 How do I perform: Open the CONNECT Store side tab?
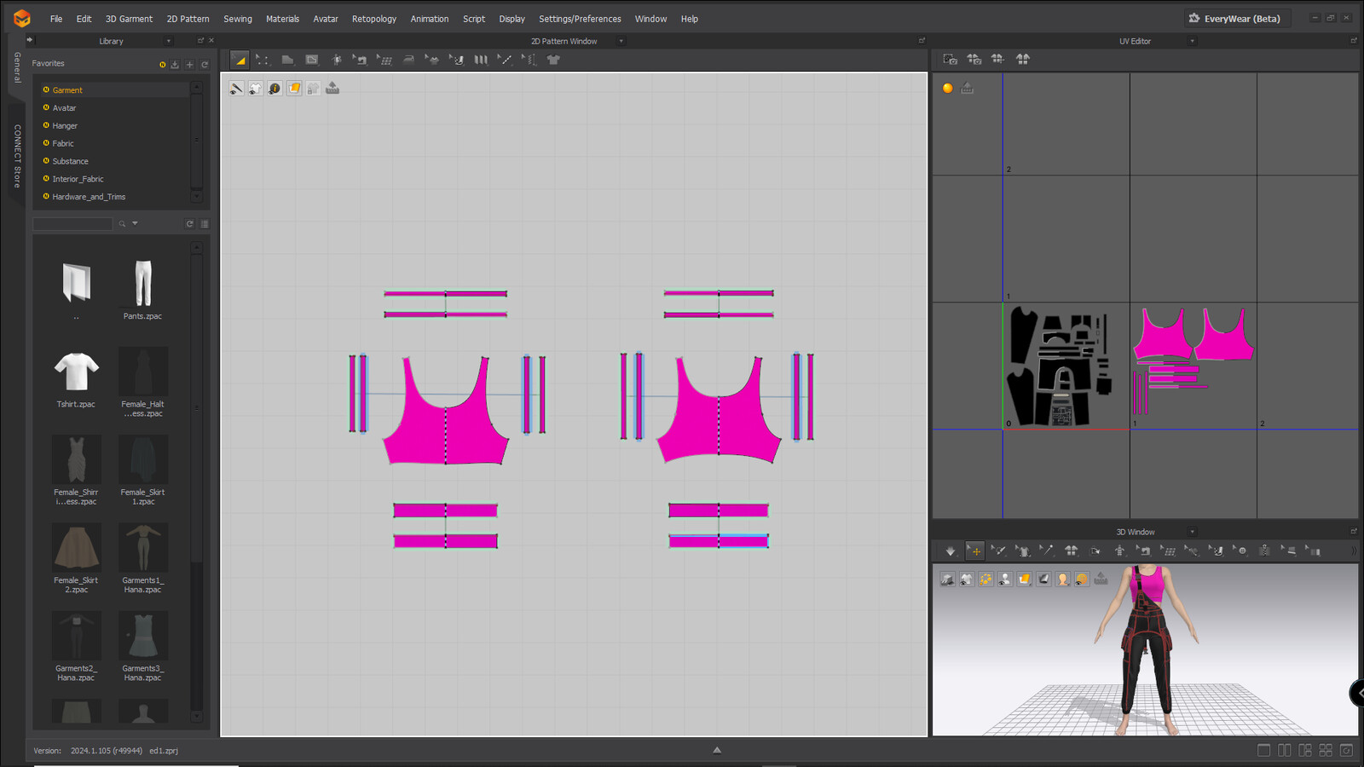(17, 156)
